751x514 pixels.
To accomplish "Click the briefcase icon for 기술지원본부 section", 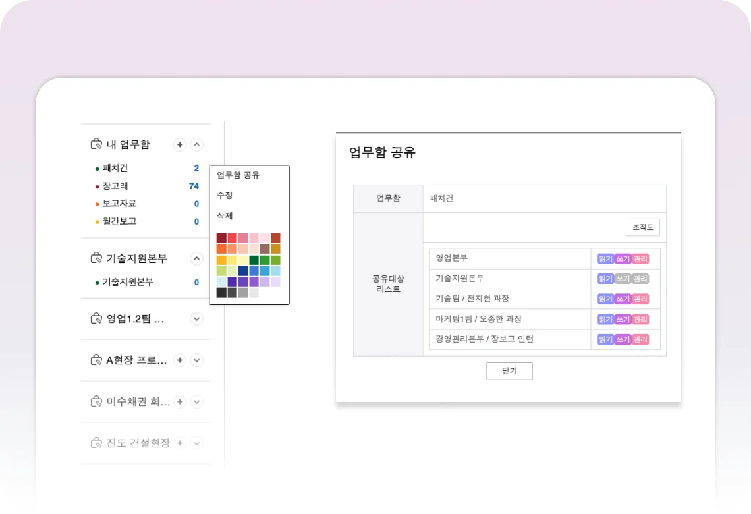I will click(x=96, y=258).
